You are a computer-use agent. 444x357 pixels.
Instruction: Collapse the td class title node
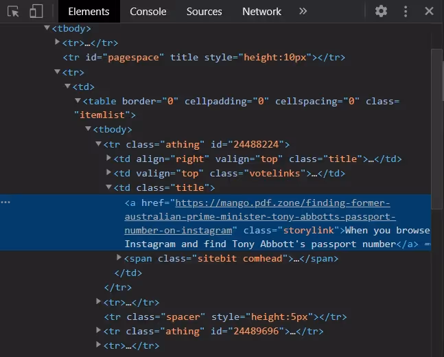click(x=108, y=187)
